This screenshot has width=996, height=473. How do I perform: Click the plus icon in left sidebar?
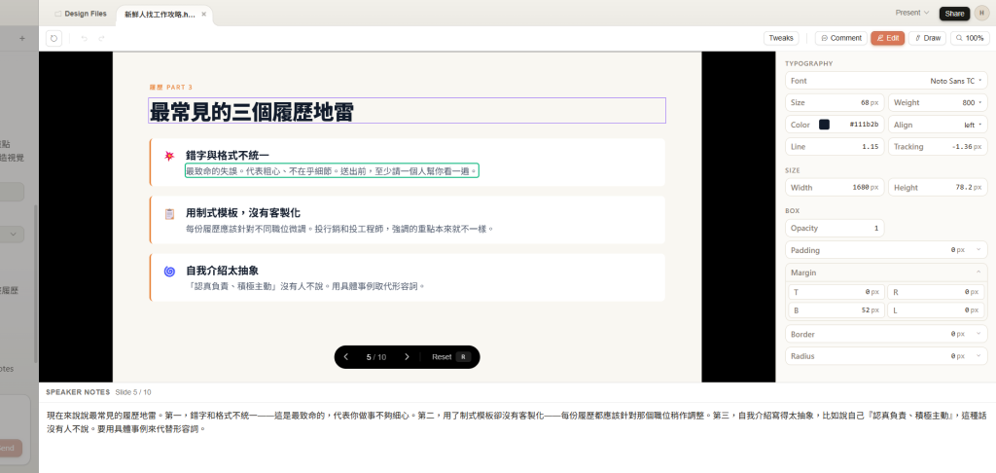tap(22, 38)
